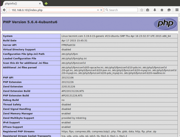The height and width of the screenshot is (137, 180).
Task: Click the /etc/php5/fpm/php.ini value
Action: pos(74,58)
